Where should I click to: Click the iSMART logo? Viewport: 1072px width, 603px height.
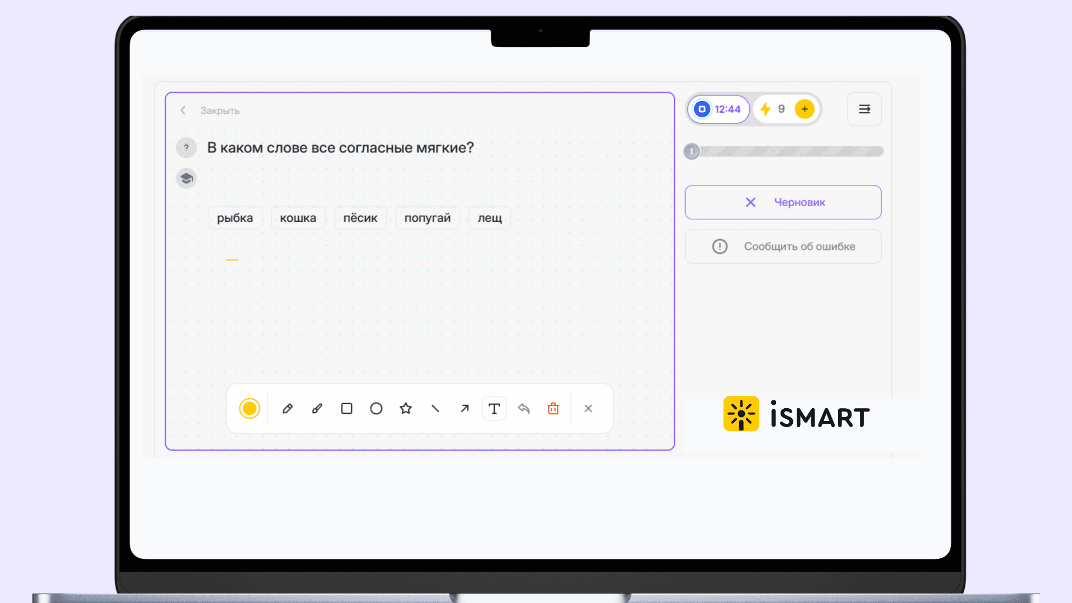[797, 414]
